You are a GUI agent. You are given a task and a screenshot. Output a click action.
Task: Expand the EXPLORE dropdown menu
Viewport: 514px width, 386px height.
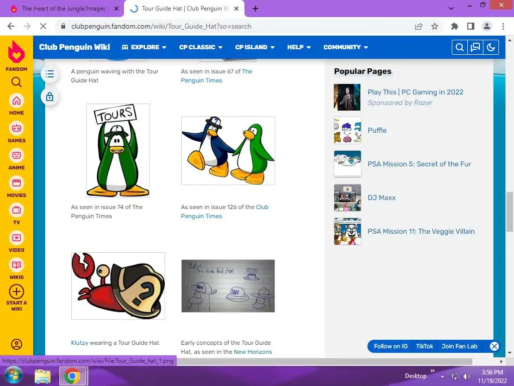pos(144,47)
